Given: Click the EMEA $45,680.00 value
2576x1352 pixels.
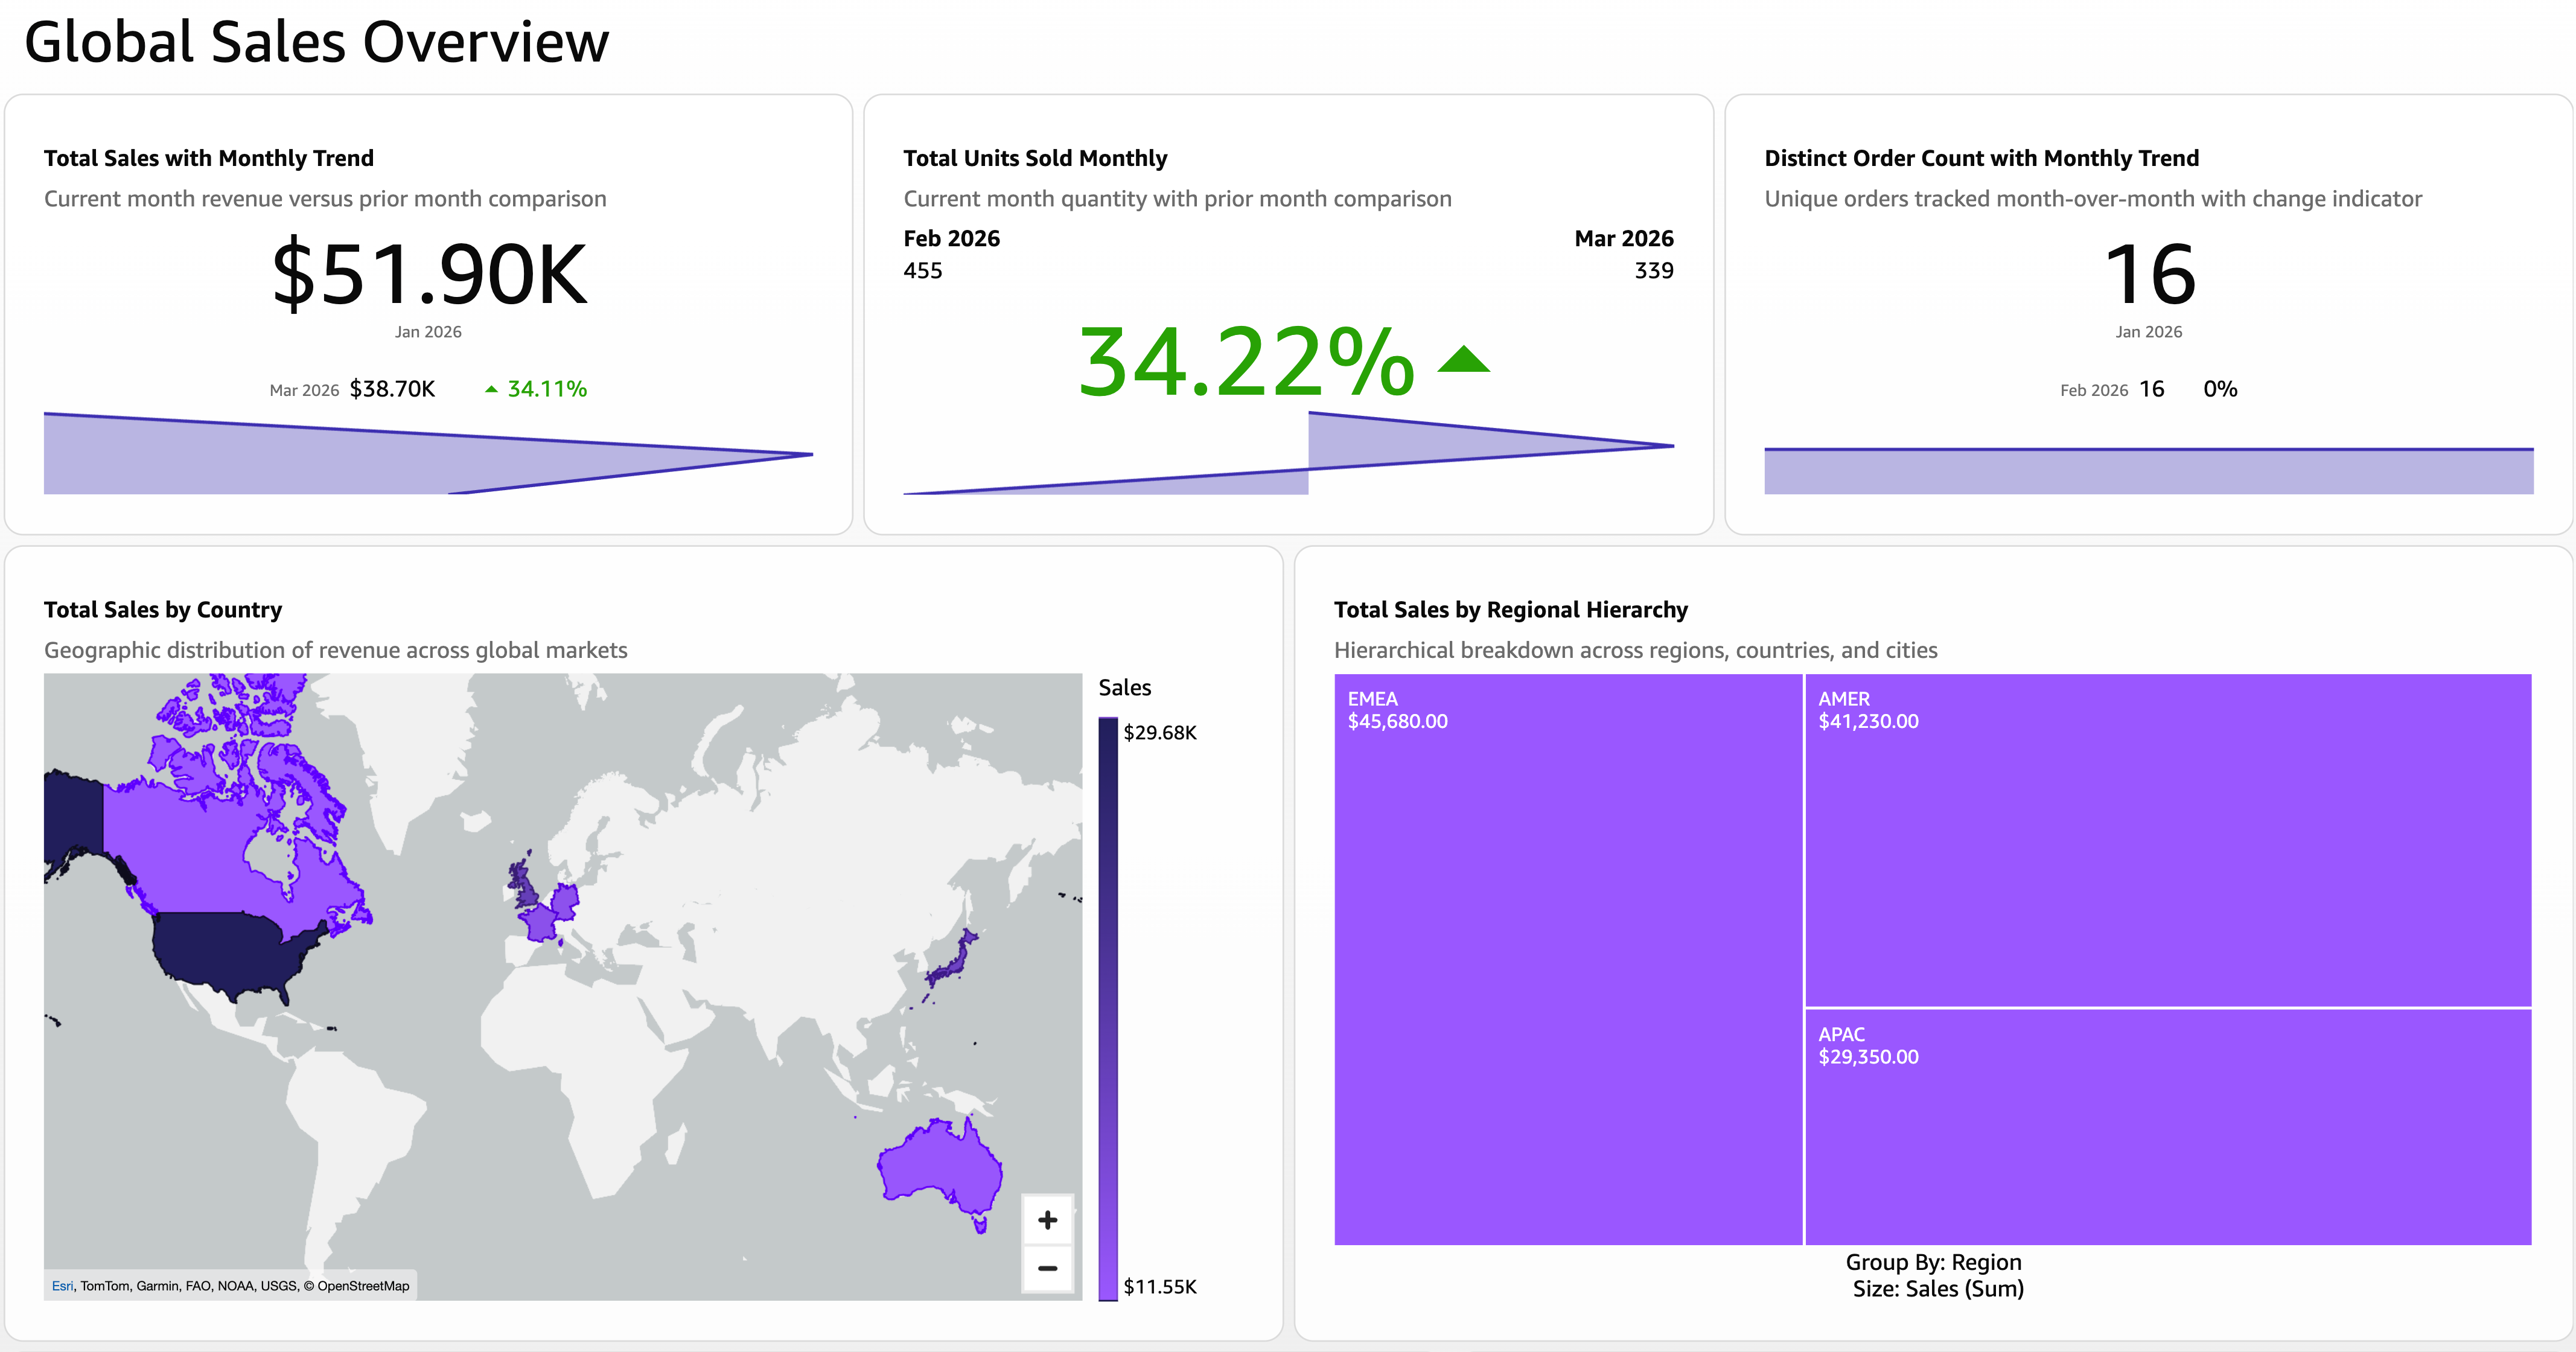Looking at the screenshot, I should pyautogui.click(x=1397, y=721).
